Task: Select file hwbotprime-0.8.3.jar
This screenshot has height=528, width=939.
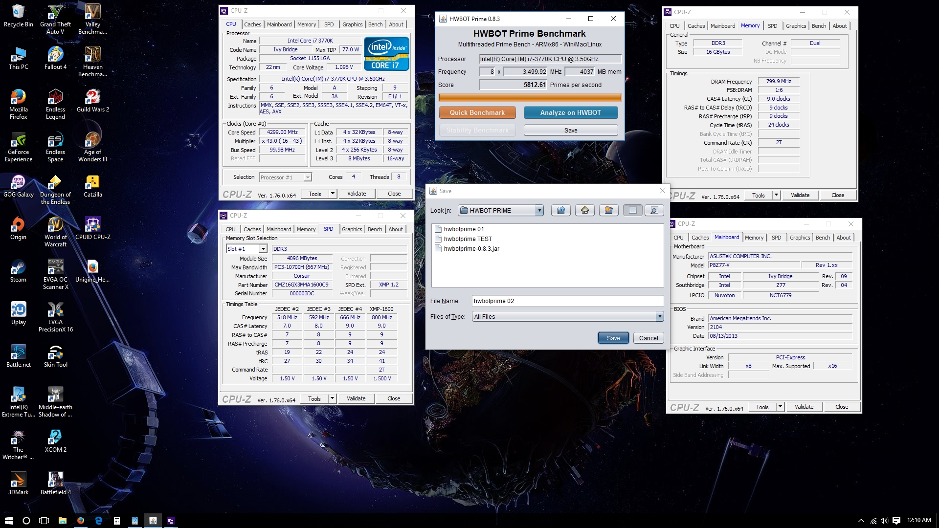Action: [x=468, y=248]
